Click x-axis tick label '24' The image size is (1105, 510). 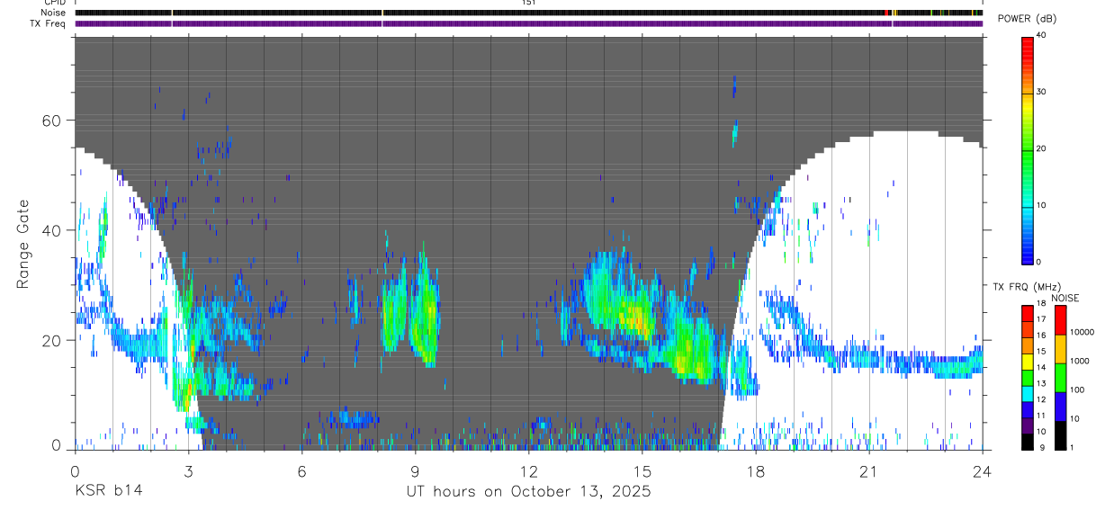click(x=983, y=470)
